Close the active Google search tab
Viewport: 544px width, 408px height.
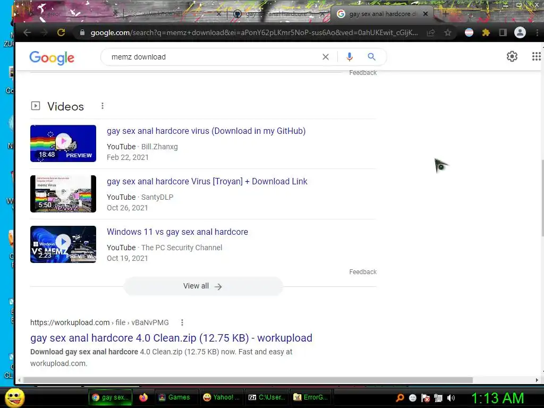coord(426,14)
